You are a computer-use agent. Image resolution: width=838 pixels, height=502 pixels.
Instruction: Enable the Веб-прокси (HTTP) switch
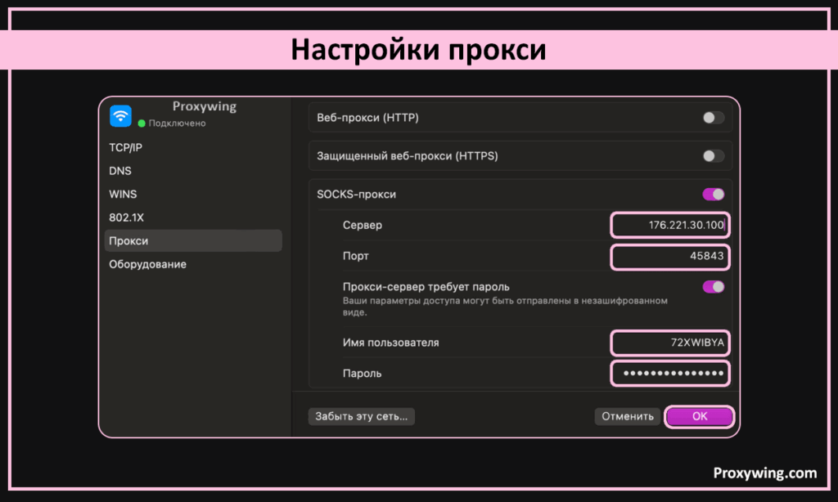(x=714, y=118)
